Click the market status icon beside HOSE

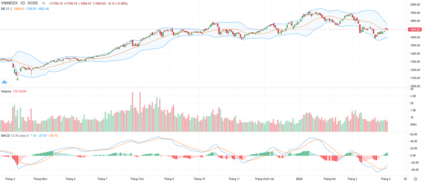[x=43, y=3]
